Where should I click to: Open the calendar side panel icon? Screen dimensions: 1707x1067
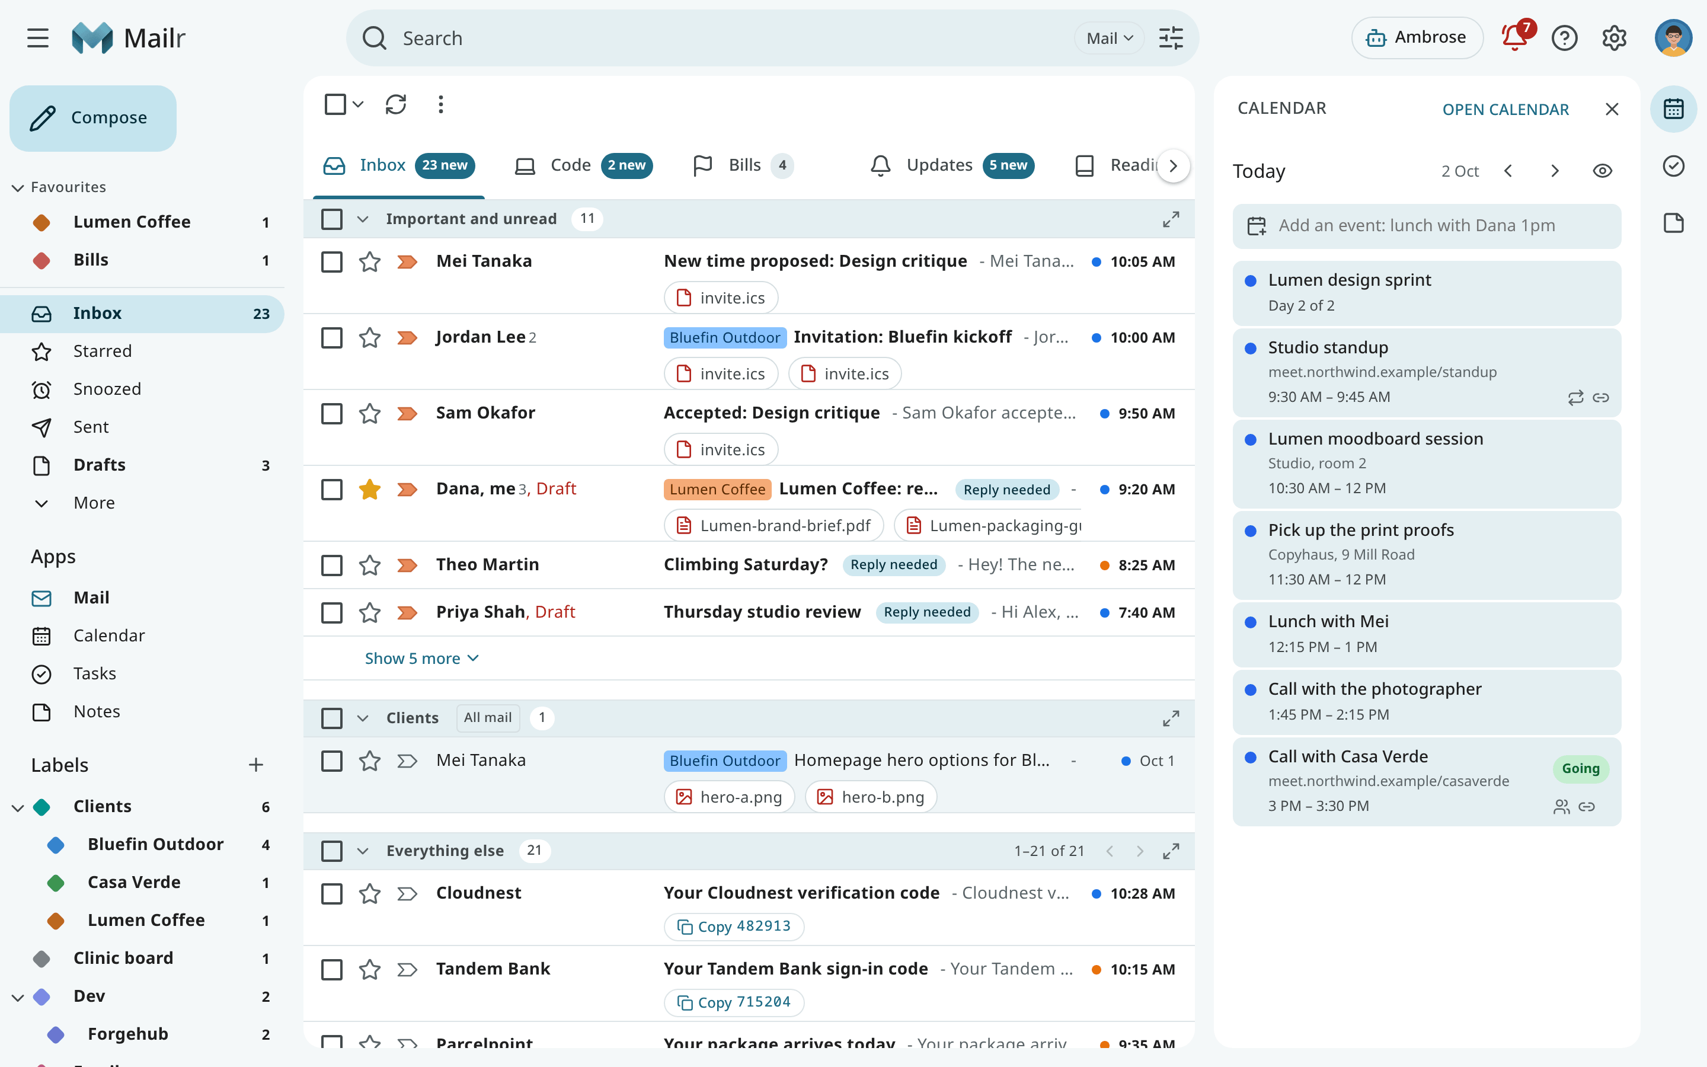point(1673,108)
